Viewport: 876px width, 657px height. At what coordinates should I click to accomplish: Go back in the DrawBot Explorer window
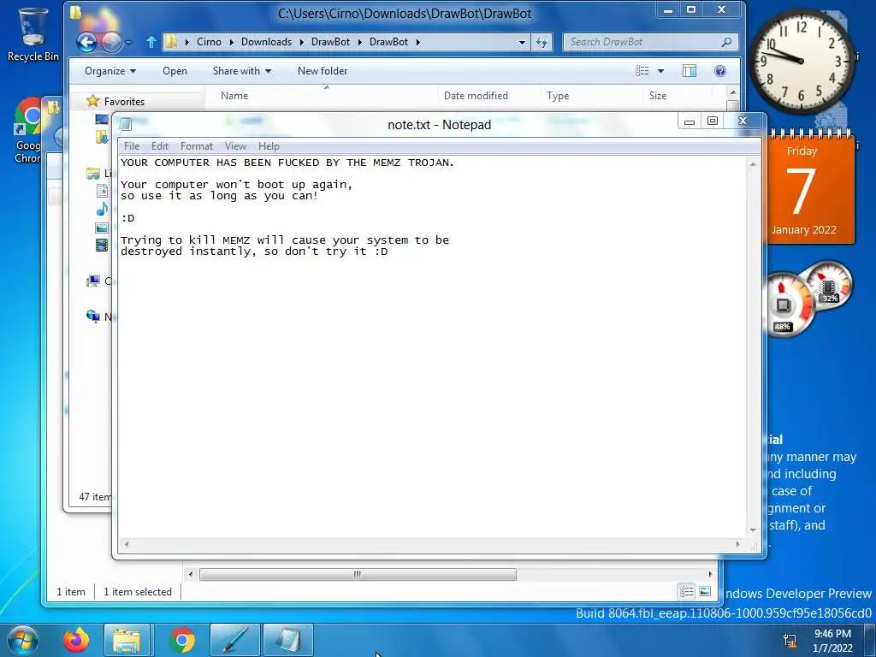click(x=86, y=42)
